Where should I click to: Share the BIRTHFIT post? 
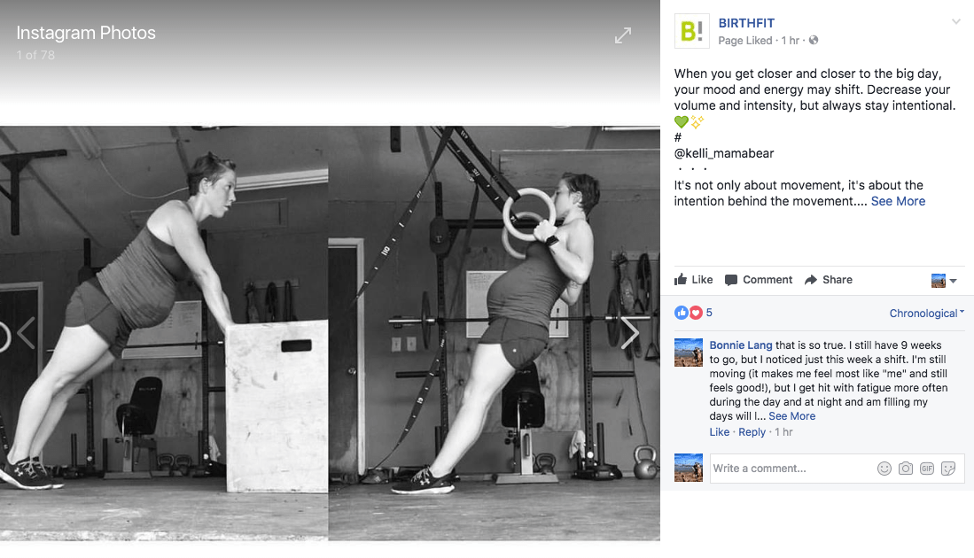point(828,280)
